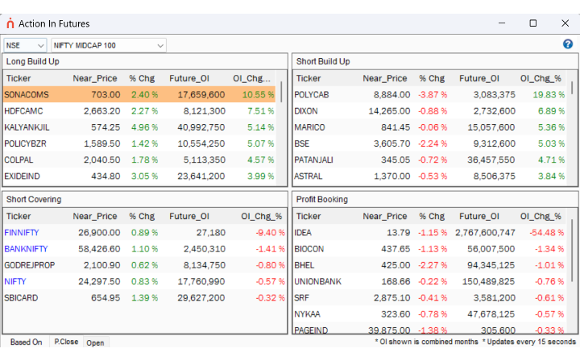Open the blue NIFTY link in Short Covering

(x=15, y=281)
